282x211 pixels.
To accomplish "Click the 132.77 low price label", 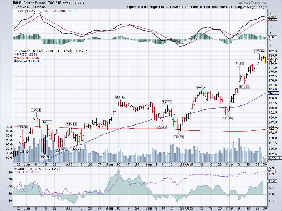I will tap(45, 157).
